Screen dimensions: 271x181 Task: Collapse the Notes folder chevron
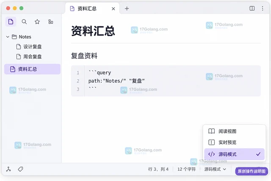8,37
